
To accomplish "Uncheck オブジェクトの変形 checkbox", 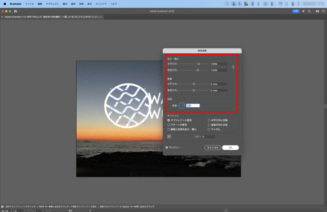I will coord(168,120).
